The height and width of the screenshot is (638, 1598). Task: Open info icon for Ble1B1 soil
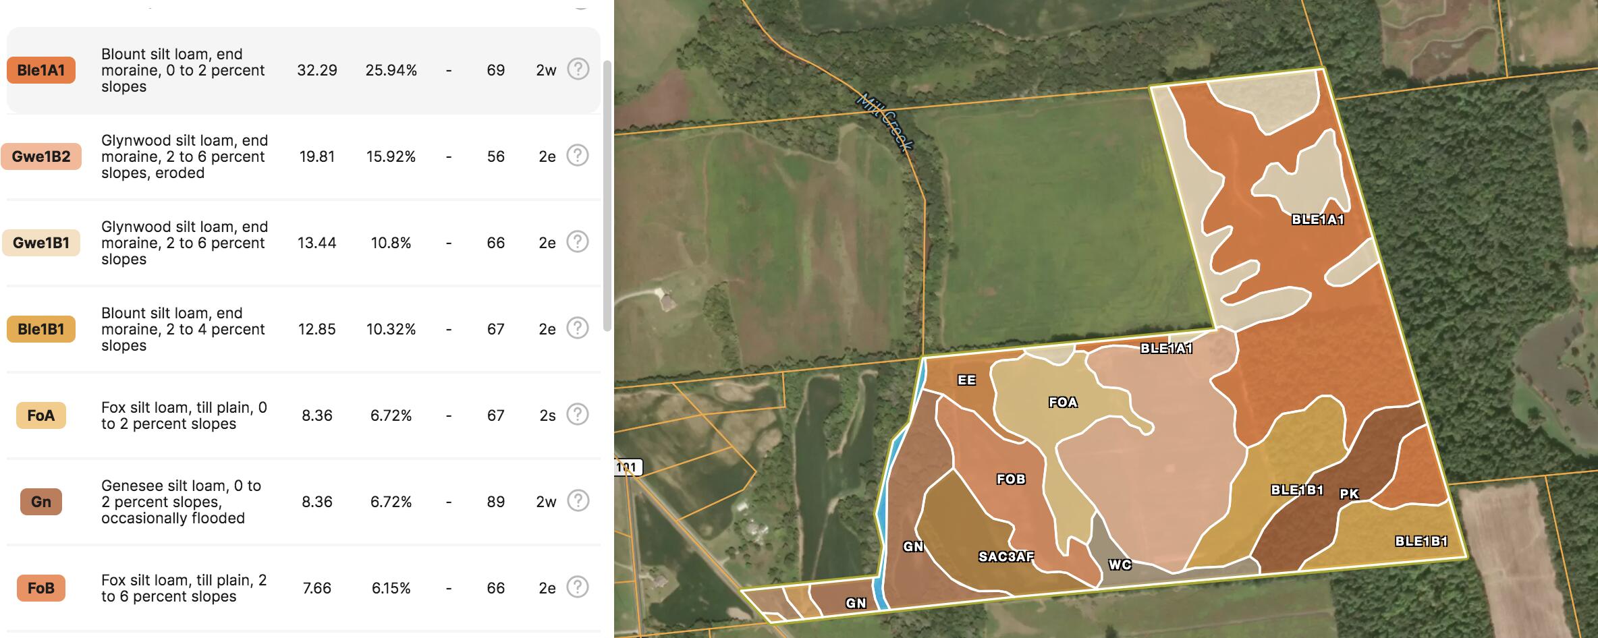(577, 328)
